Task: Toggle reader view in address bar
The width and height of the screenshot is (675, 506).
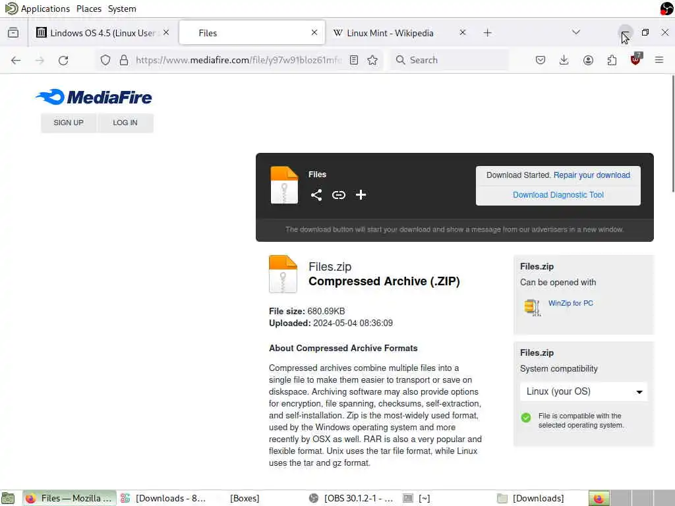Action: (x=354, y=60)
